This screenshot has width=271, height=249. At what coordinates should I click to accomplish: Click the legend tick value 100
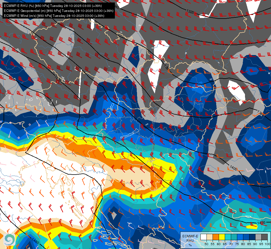tap(268, 244)
